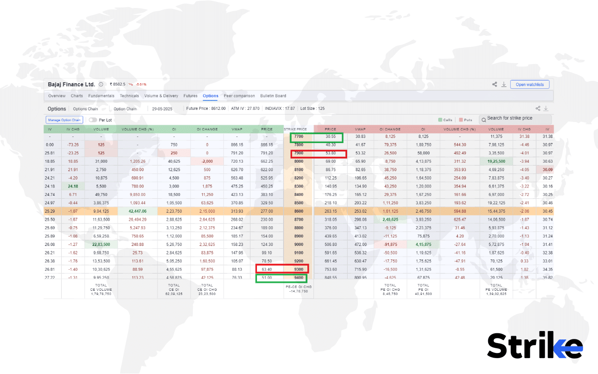Click the download icon on the Options toolbar row
The height and width of the screenshot is (374, 598).
546,108
